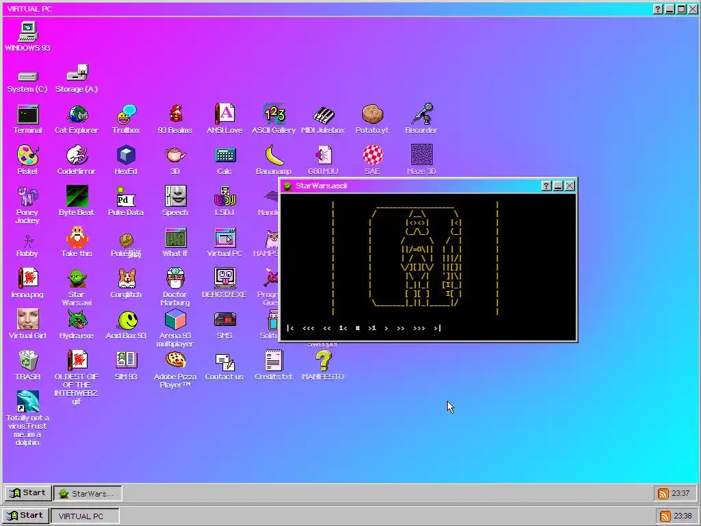Screen dimensions: 701x526
Task: Select the G80.M3U playlist icon
Action: [323, 155]
